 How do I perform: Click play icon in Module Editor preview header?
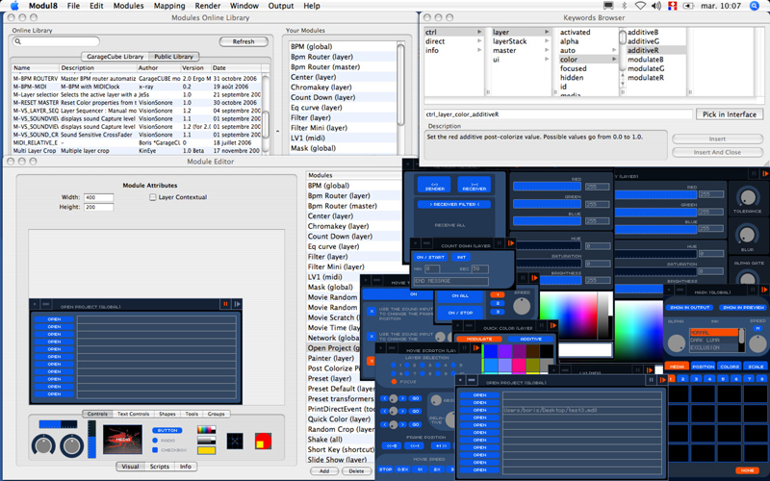pos(237,304)
